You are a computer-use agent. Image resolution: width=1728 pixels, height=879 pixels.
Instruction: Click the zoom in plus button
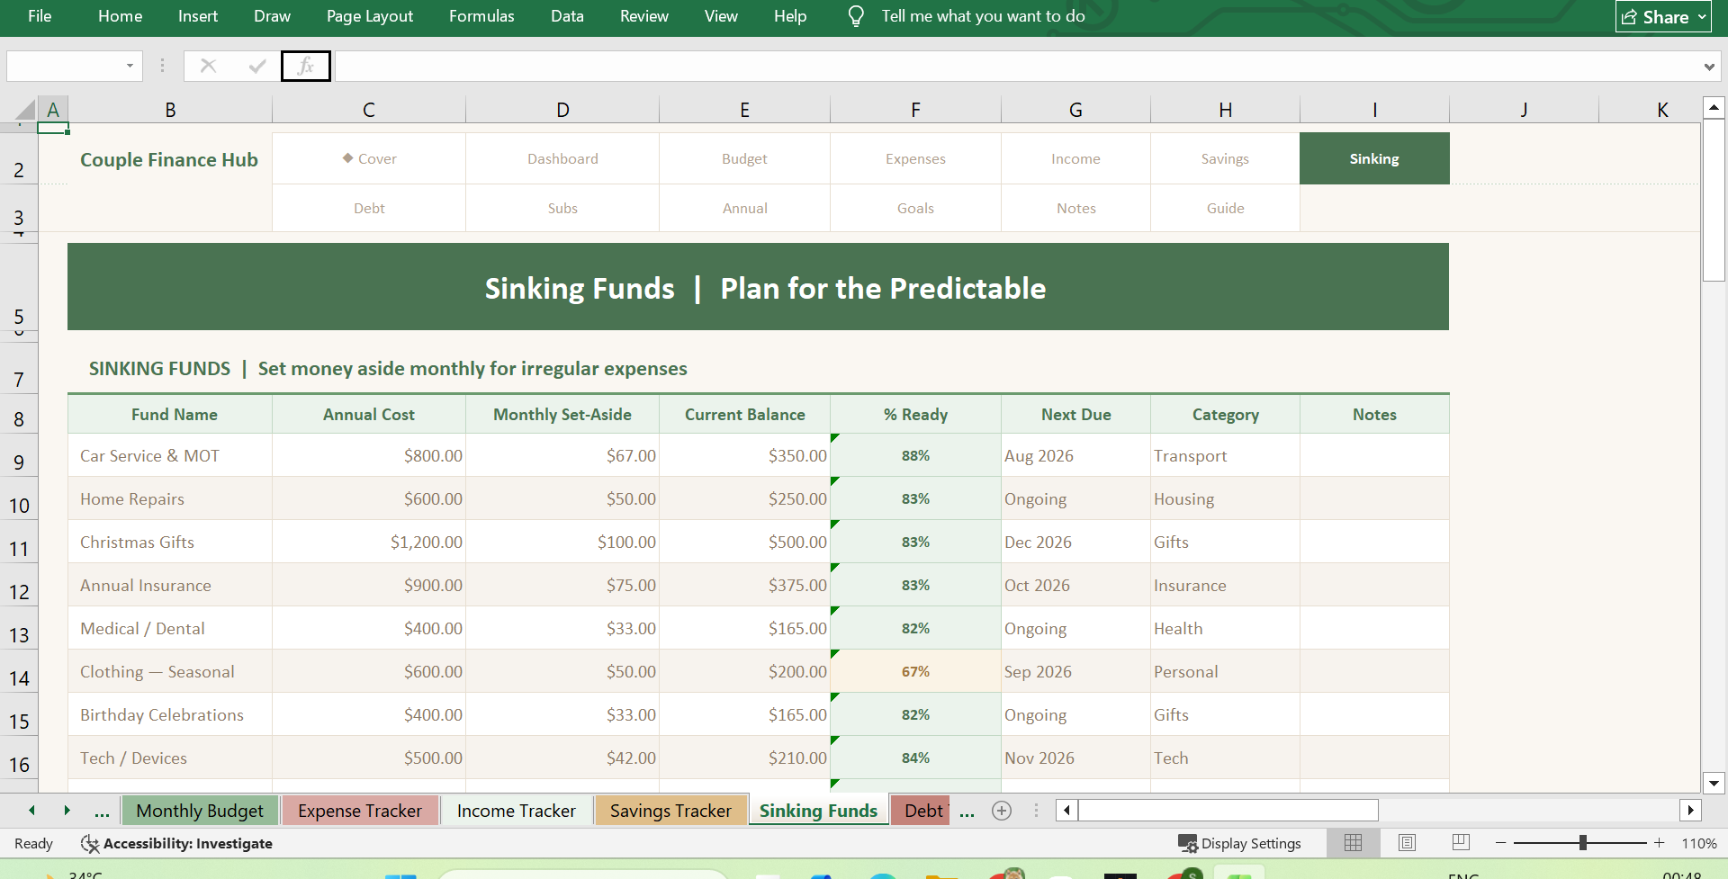[x=1660, y=843]
